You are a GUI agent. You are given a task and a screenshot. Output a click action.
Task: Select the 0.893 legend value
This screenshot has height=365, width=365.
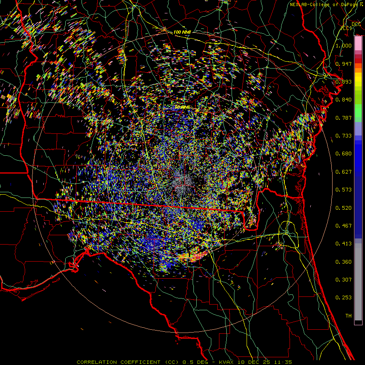tap(344, 82)
